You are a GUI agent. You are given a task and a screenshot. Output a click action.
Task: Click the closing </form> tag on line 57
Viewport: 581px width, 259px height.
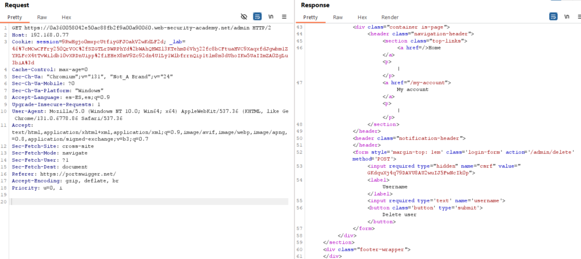364,228
